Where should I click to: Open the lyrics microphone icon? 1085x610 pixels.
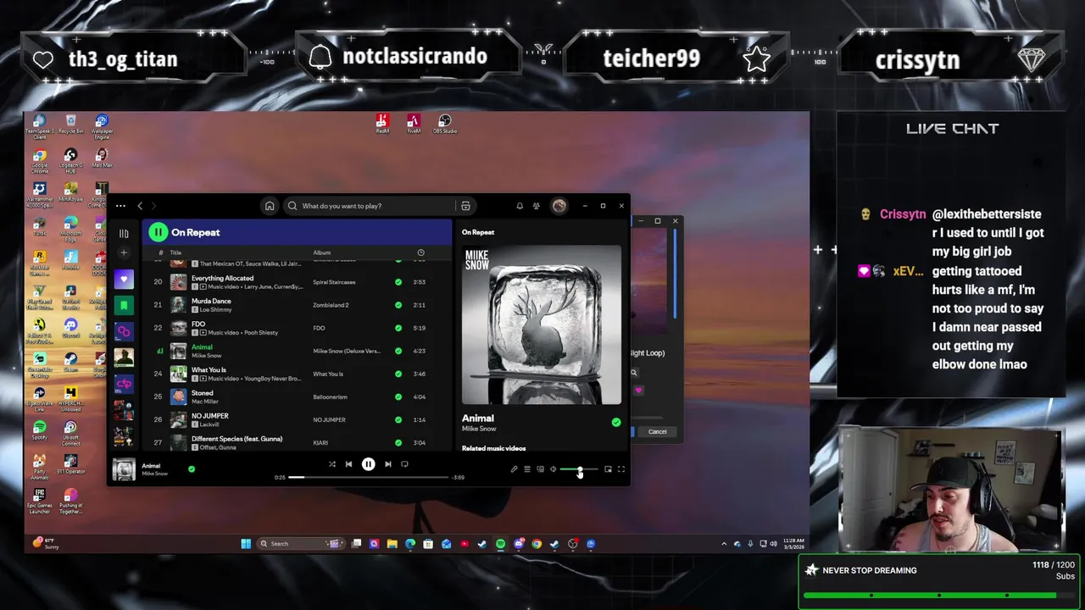click(x=514, y=469)
